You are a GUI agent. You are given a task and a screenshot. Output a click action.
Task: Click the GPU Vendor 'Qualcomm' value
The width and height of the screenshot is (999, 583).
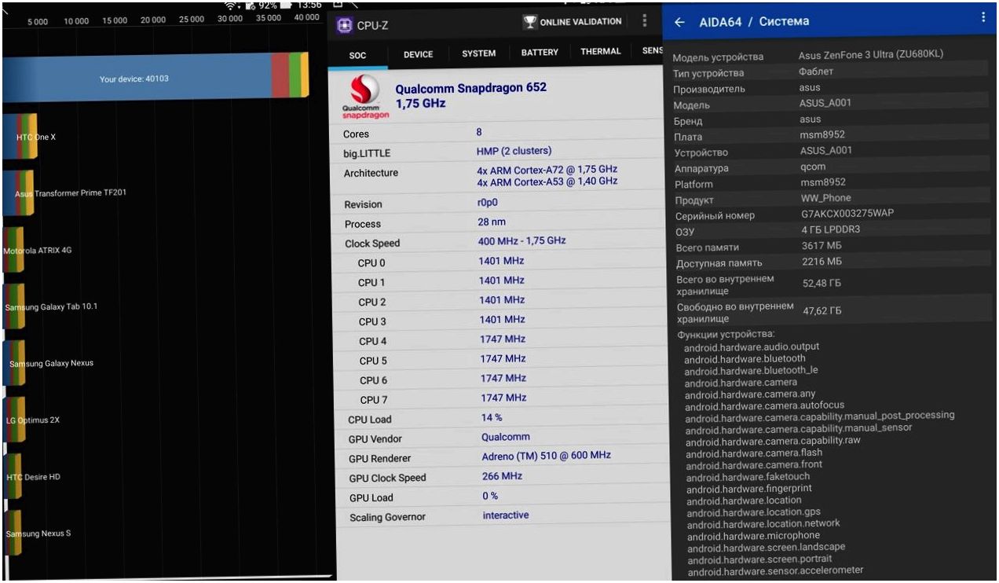506,437
